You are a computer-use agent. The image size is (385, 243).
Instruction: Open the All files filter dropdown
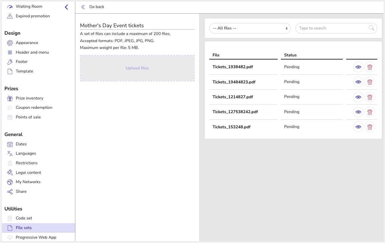click(x=250, y=28)
